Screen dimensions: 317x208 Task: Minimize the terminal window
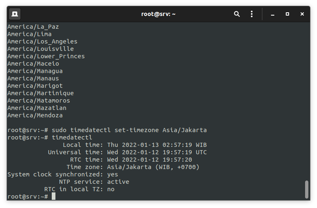tap(273, 14)
